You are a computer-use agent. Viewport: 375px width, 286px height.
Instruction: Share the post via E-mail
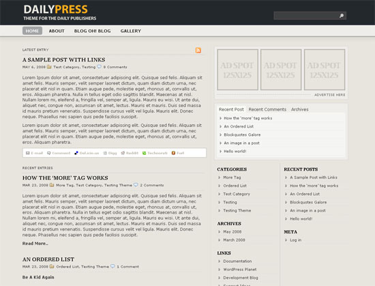pyautogui.click(x=35, y=153)
